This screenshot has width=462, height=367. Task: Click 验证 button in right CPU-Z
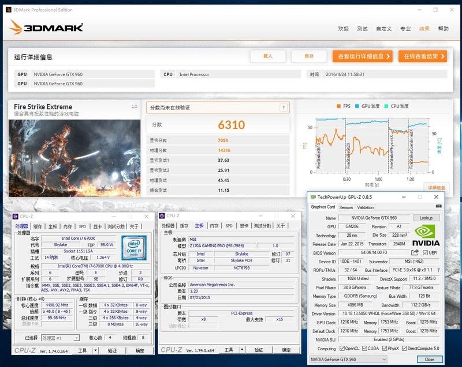click(259, 350)
